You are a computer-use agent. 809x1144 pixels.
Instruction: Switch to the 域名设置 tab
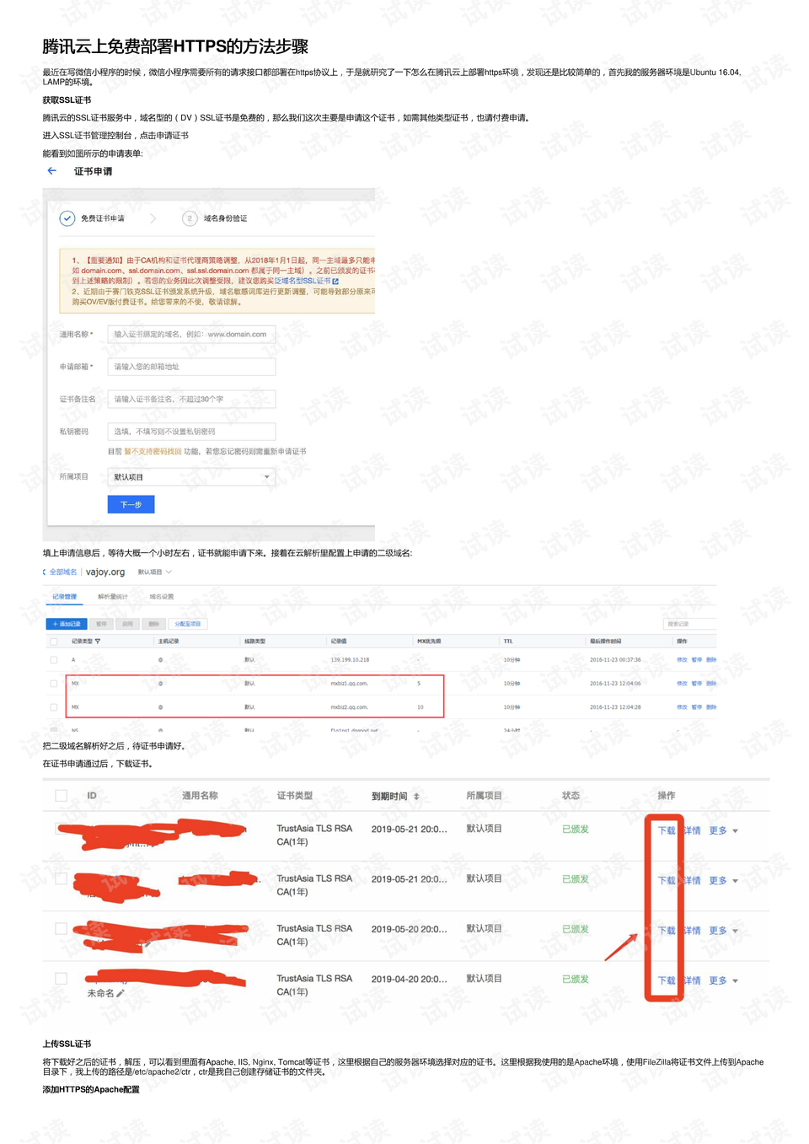coord(161,597)
